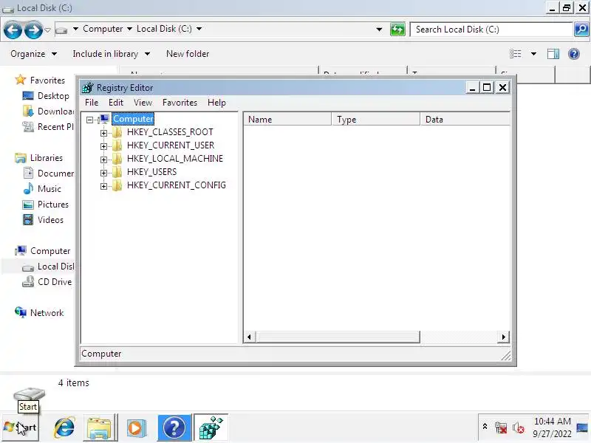Click the muted volume tray icon
This screenshot has width=591, height=443.
[x=519, y=427]
